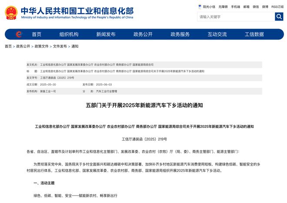
Task: Open the 阳光小信 link
Action: pos(209,7)
